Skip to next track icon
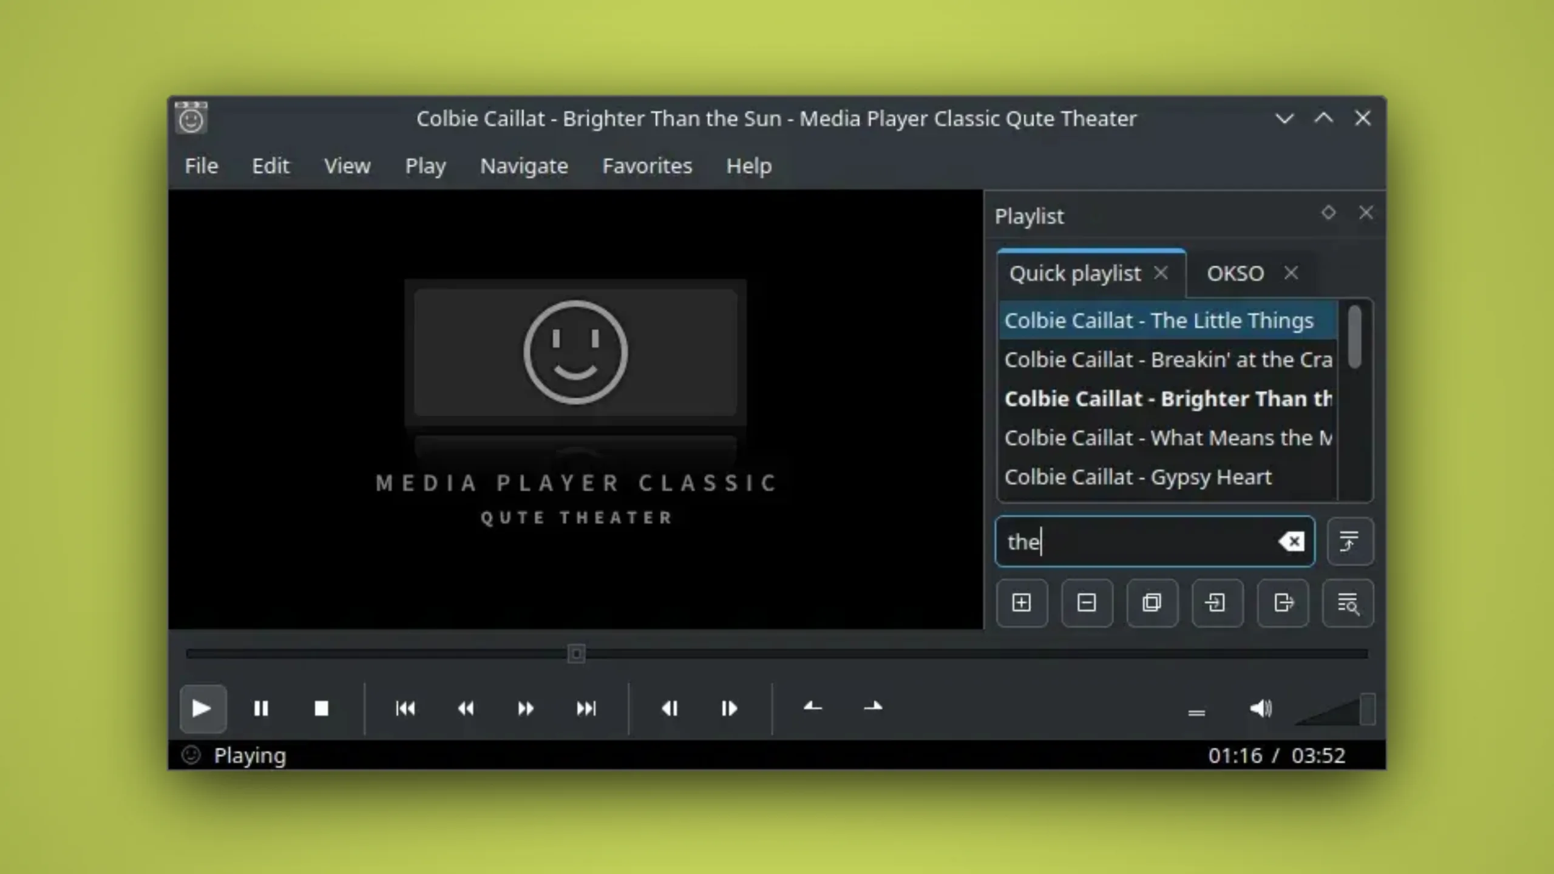The image size is (1554, 874). click(x=586, y=708)
